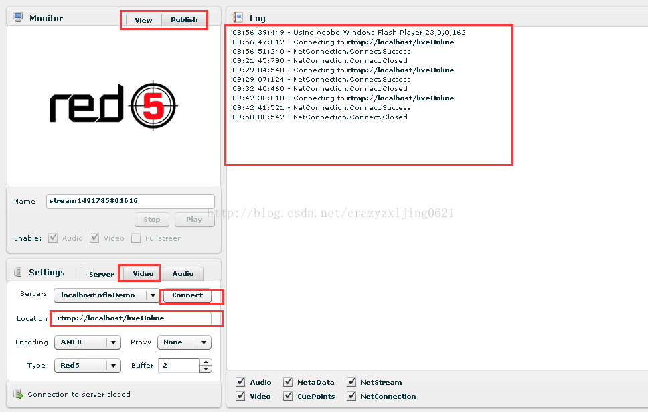The image size is (648, 412).
Task: Click the connection status icon
Action: (18, 394)
